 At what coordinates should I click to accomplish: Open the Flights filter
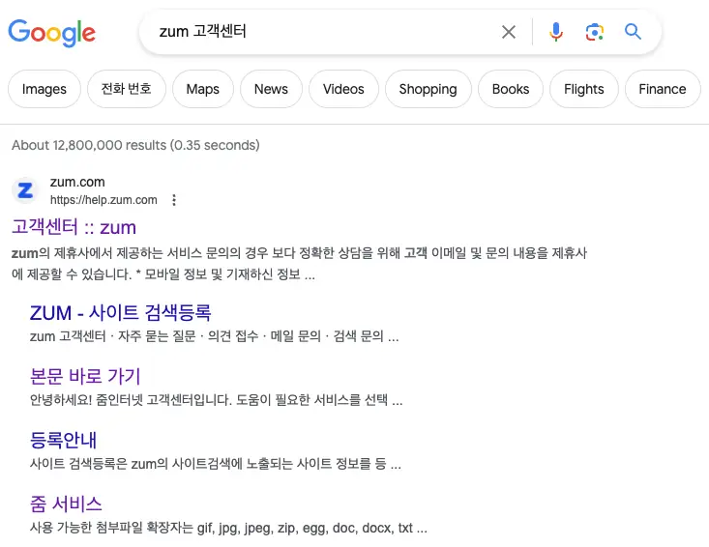click(x=584, y=89)
